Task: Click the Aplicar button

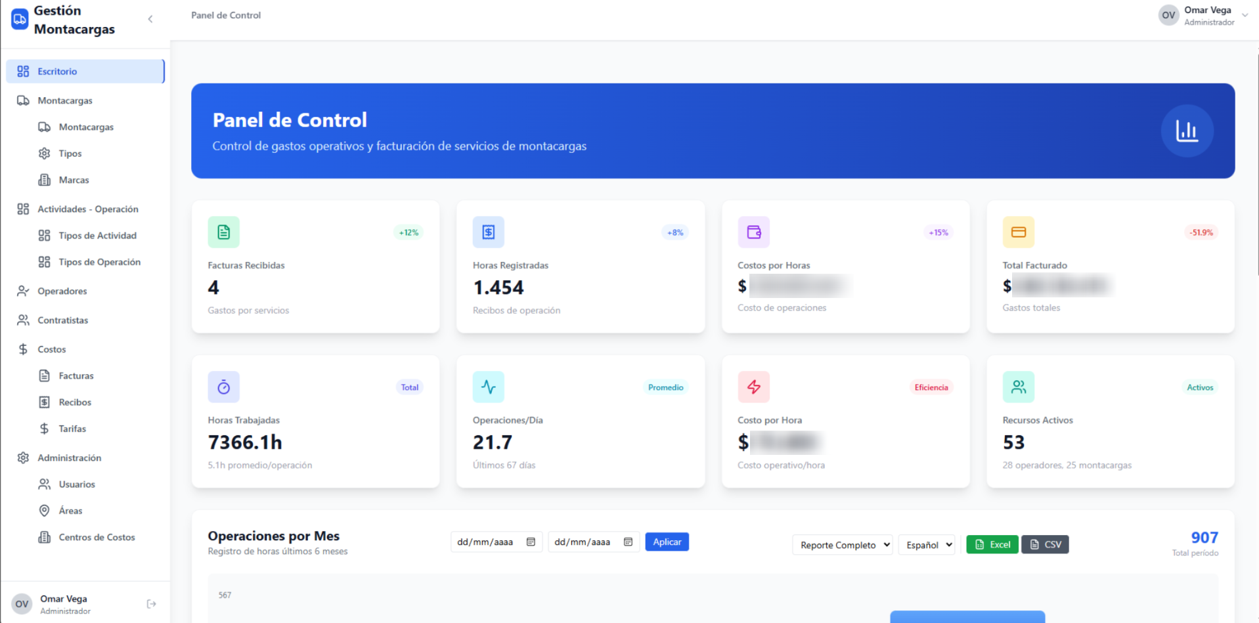Action: click(x=667, y=541)
